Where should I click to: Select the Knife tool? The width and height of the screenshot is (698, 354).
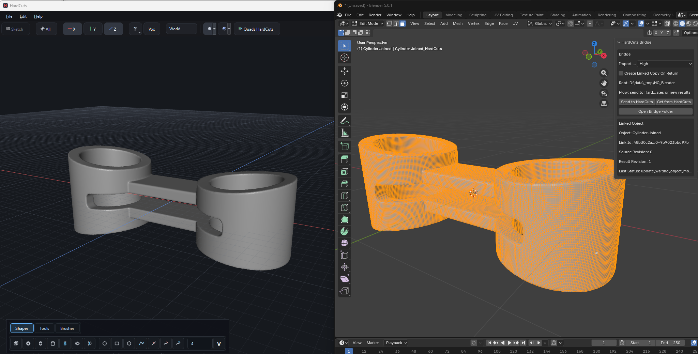point(345,207)
